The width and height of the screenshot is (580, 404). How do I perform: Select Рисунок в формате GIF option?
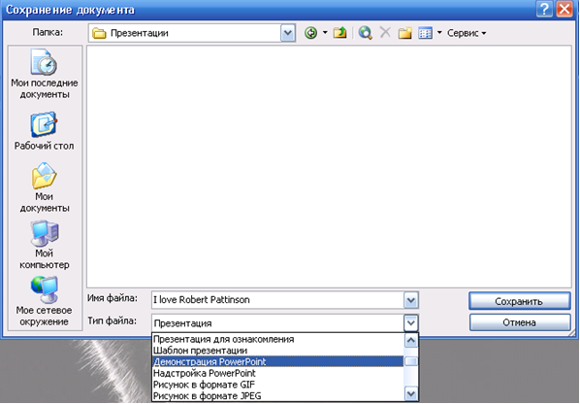pyautogui.click(x=277, y=385)
